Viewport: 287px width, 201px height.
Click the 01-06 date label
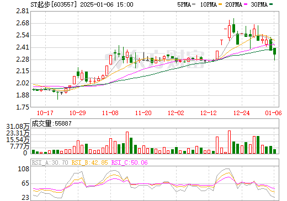tap(273, 113)
